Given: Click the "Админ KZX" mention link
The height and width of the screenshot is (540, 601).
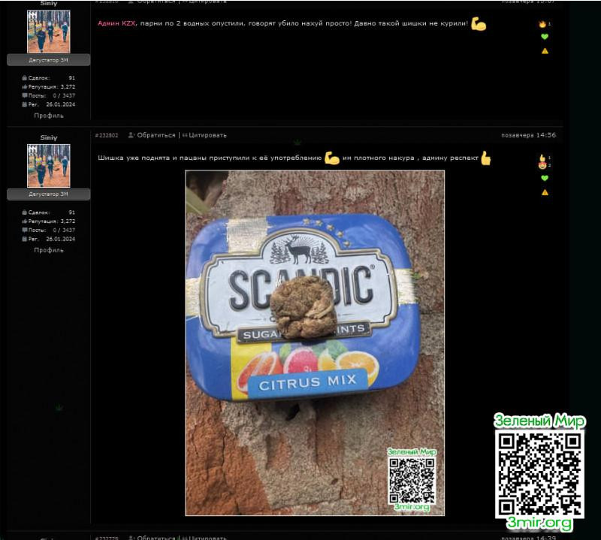Looking at the screenshot, I should (116, 24).
